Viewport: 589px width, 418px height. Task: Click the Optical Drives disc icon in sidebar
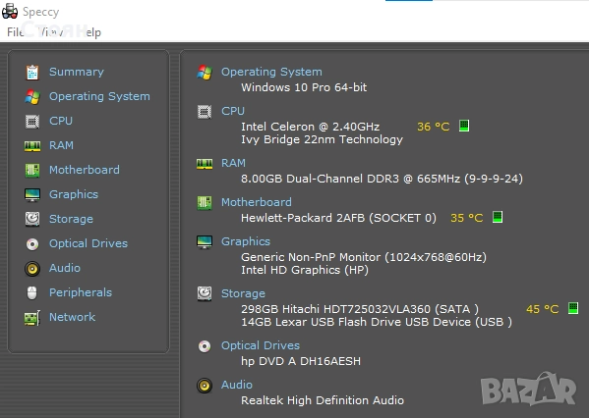(x=32, y=244)
